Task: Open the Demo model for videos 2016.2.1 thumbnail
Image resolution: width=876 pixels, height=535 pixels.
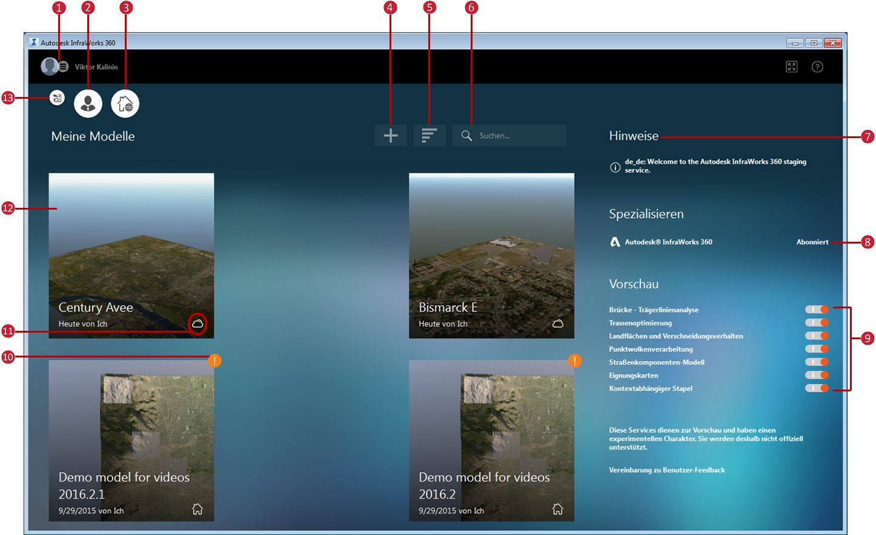Action: point(131,441)
